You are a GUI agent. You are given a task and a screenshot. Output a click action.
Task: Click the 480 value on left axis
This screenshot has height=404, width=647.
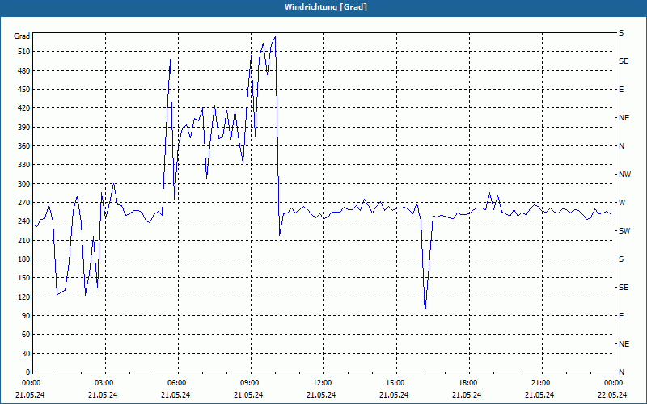(x=23, y=71)
